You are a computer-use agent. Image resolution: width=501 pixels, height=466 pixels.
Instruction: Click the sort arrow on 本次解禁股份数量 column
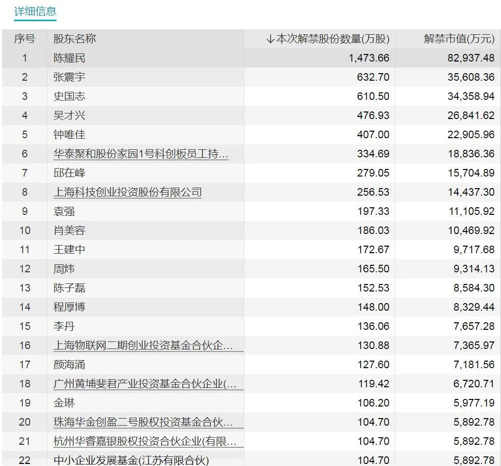pos(270,39)
